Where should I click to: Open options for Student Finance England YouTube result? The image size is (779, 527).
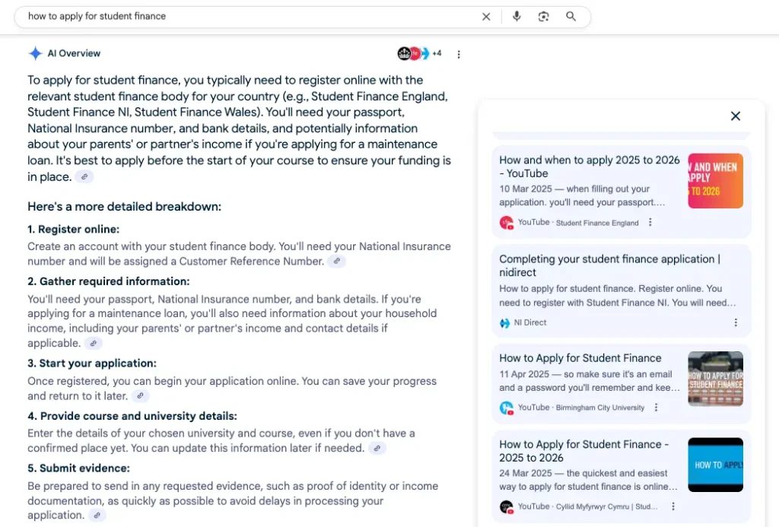tap(650, 222)
